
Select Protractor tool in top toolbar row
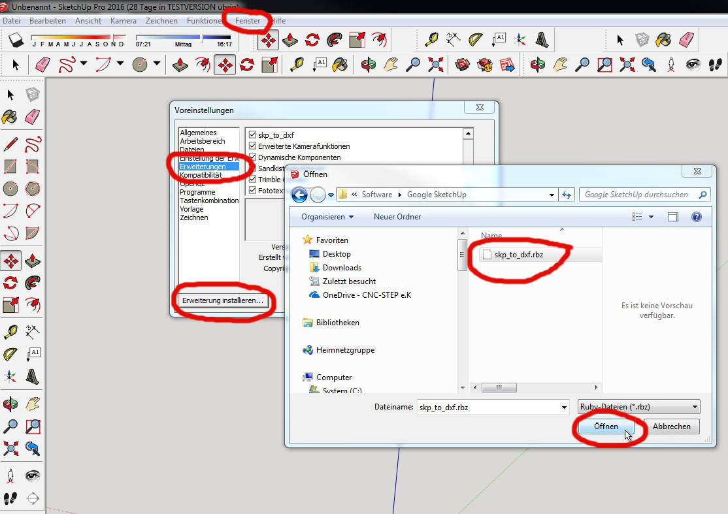point(476,40)
